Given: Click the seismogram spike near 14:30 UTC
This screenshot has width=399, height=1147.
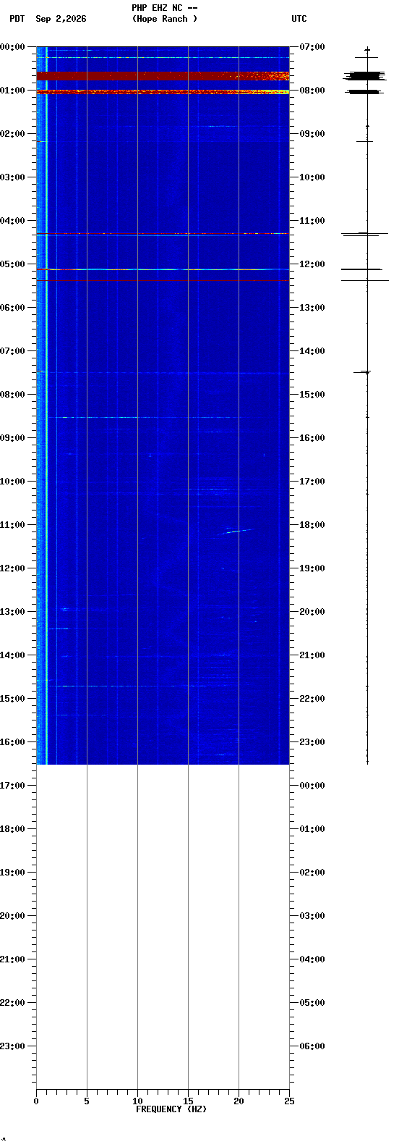Looking at the screenshot, I should tap(363, 372).
